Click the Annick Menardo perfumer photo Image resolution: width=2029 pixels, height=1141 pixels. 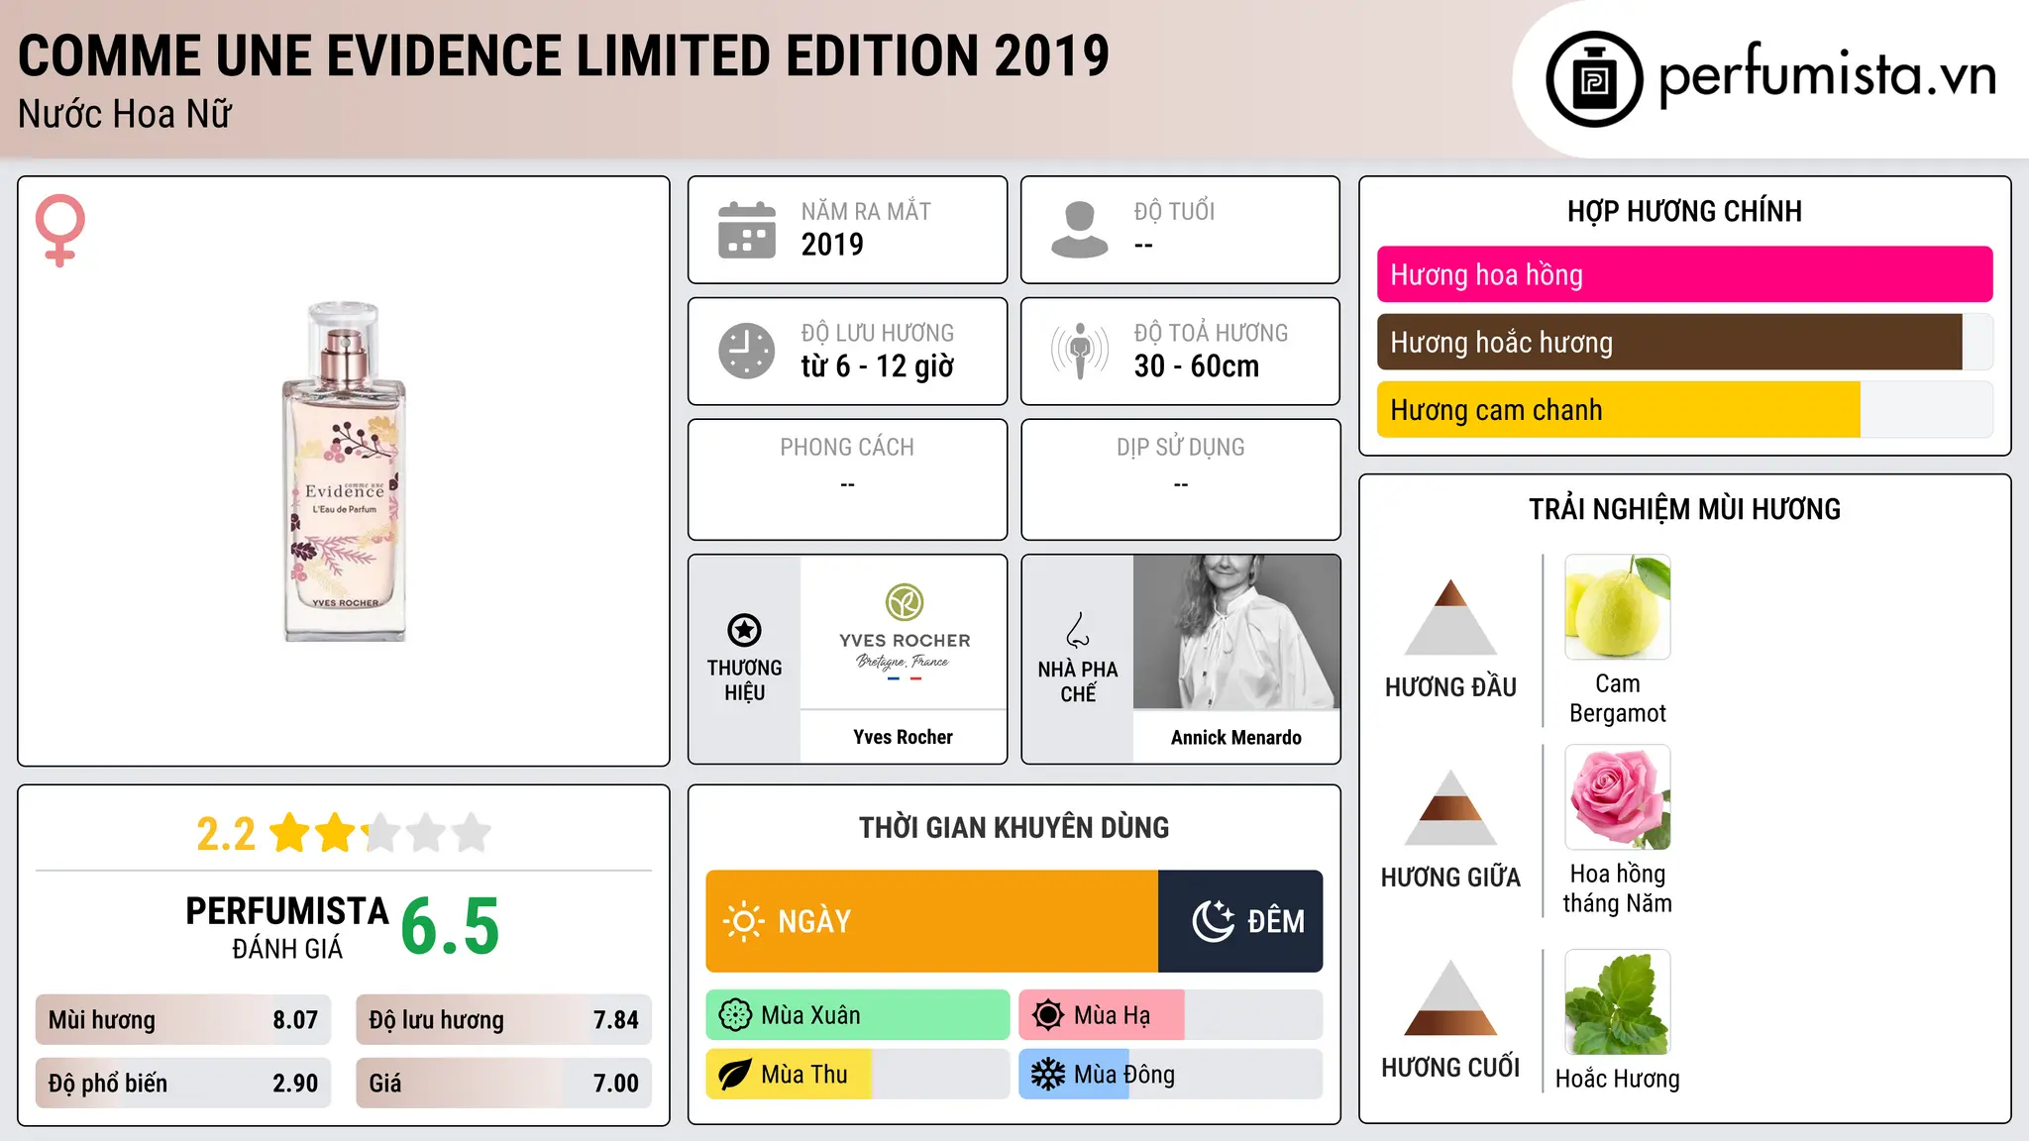coord(1236,632)
